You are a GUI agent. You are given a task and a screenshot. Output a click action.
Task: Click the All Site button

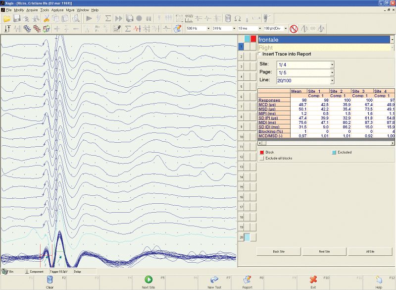[x=369, y=252]
